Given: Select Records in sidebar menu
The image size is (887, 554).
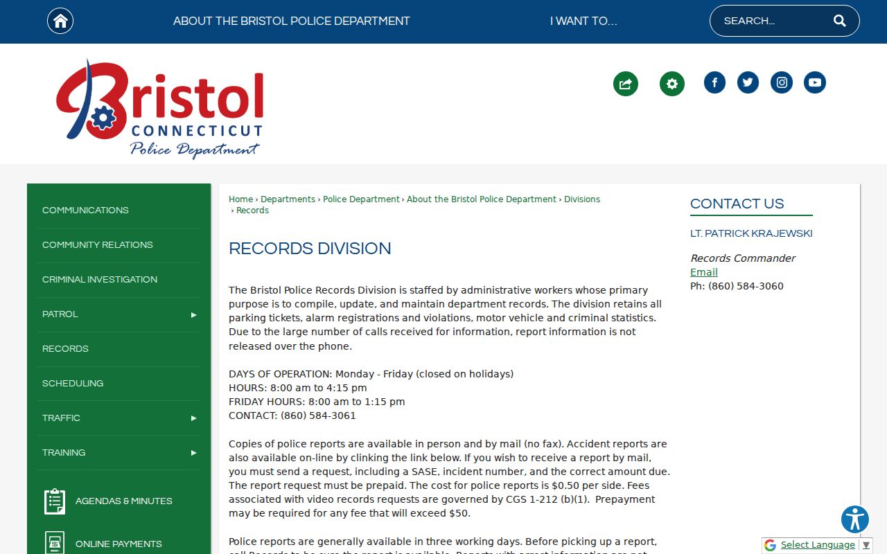Looking at the screenshot, I should pyautogui.click(x=65, y=349).
